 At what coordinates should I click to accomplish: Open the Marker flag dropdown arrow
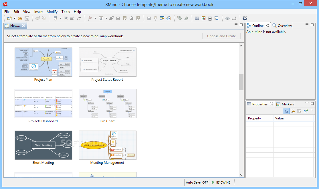[x=95, y=18]
